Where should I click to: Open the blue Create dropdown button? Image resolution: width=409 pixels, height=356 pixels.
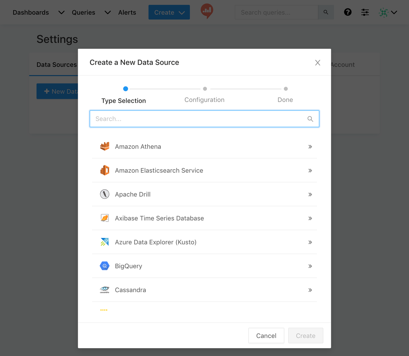click(169, 12)
